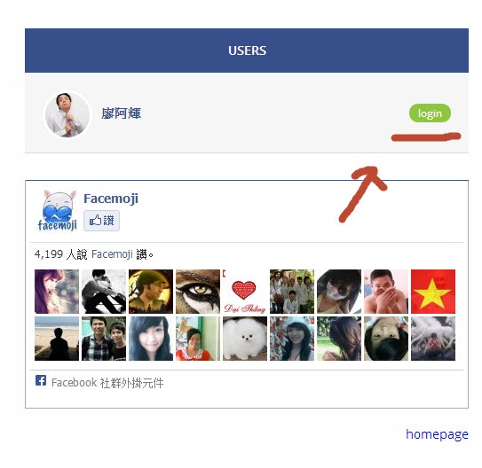Select the two men in plaid thumbnail
Screen dimensions: 482x468
[104, 339]
